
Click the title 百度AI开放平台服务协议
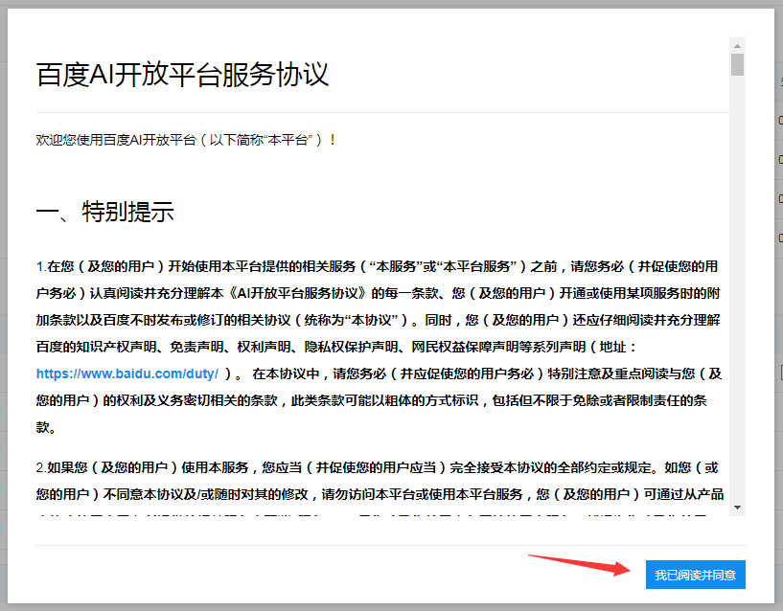click(182, 75)
